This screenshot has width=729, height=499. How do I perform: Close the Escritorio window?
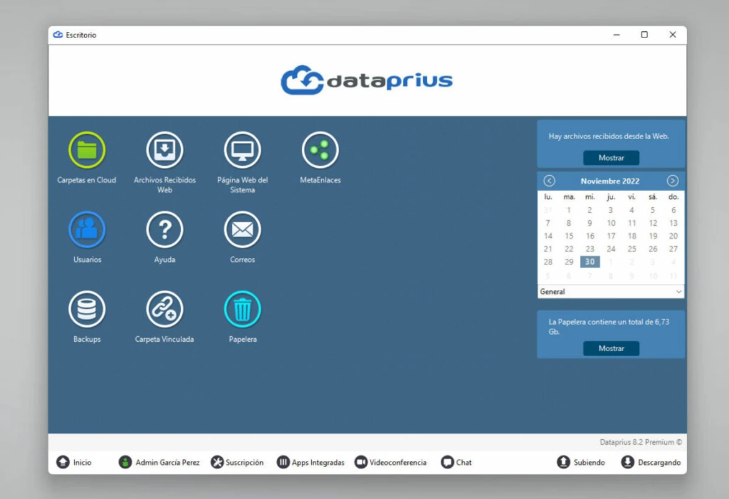(x=673, y=34)
